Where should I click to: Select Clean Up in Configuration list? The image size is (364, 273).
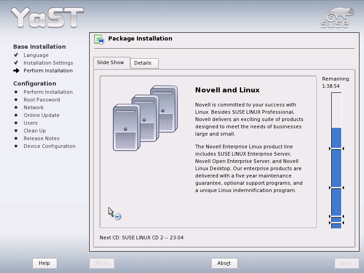(x=35, y=131)
